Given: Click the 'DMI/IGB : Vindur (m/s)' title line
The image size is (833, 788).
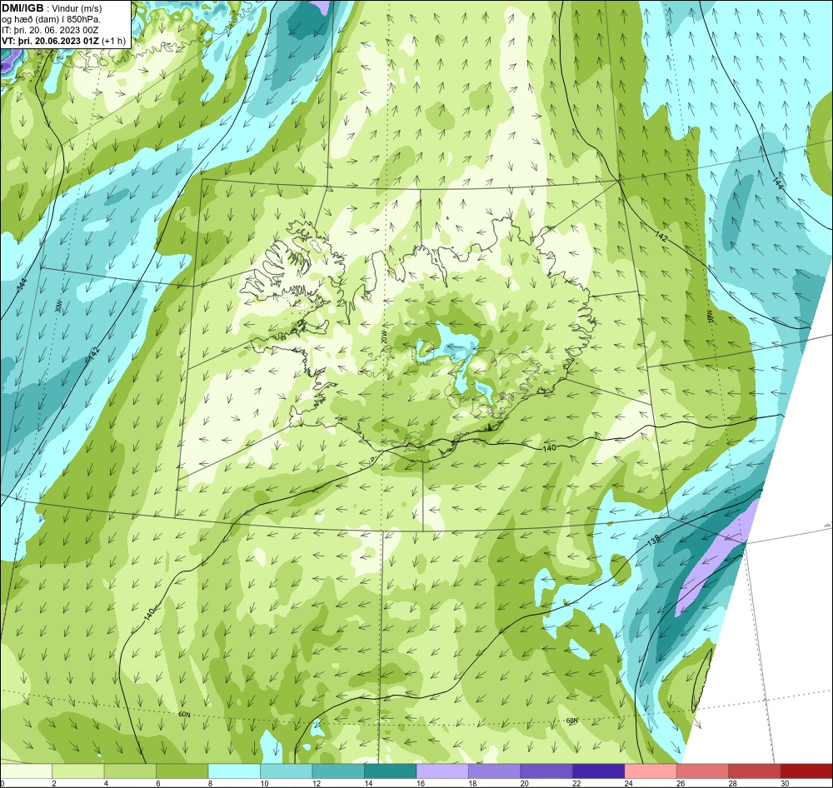Looking at the screenshot, I should click(x=52, y=8).
